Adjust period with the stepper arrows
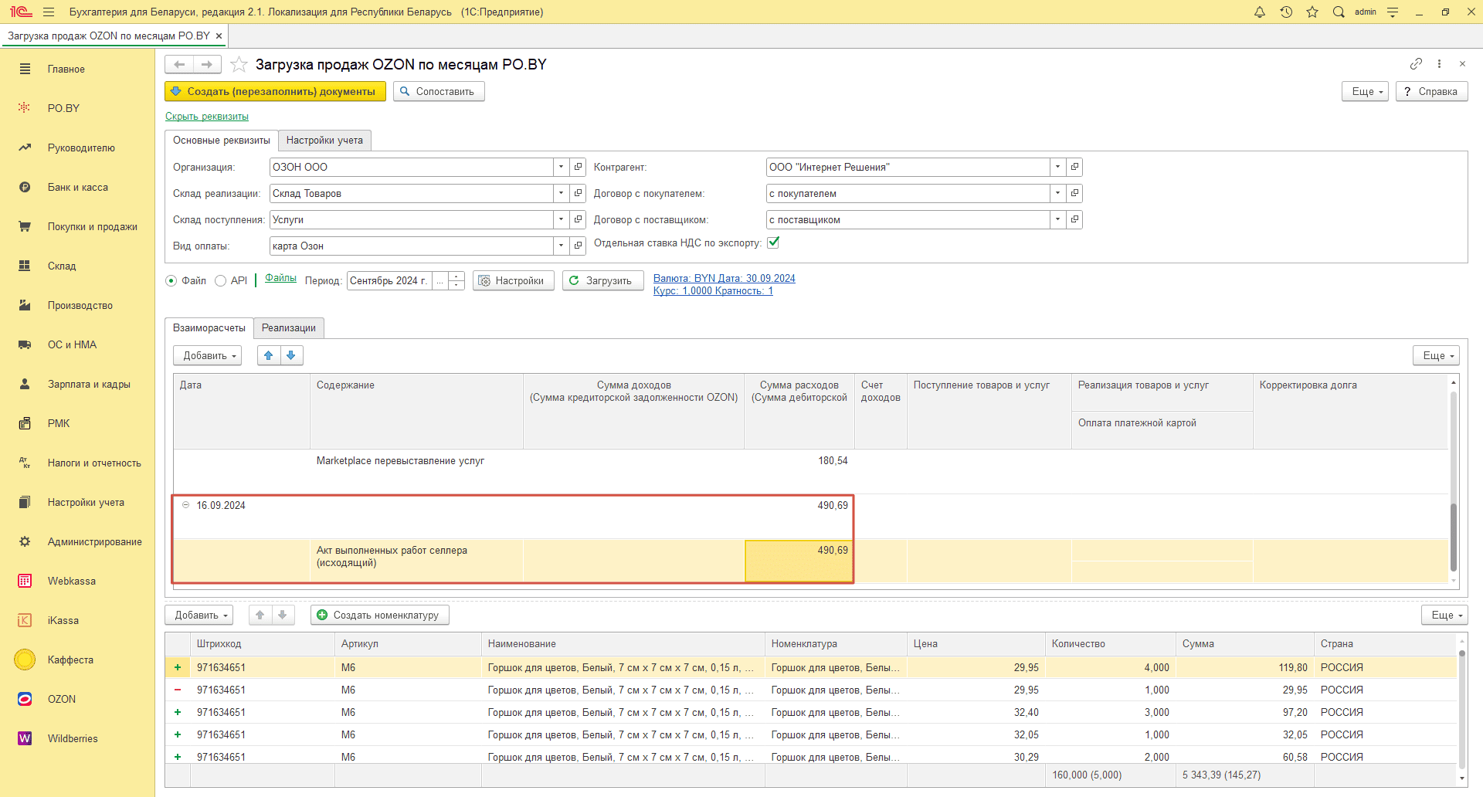 point(456,281)
